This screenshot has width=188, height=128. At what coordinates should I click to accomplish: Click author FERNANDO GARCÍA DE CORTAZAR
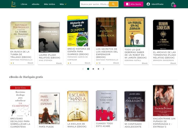pos(78,58)
